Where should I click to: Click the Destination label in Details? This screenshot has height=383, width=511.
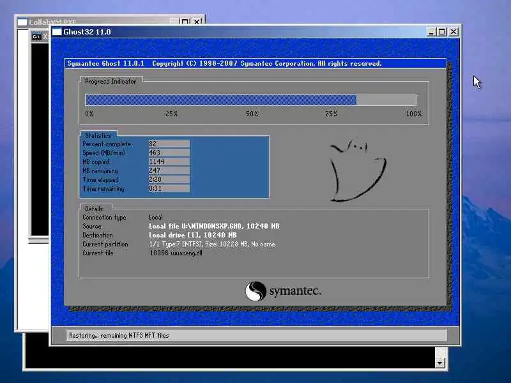(x=98, y=235)
